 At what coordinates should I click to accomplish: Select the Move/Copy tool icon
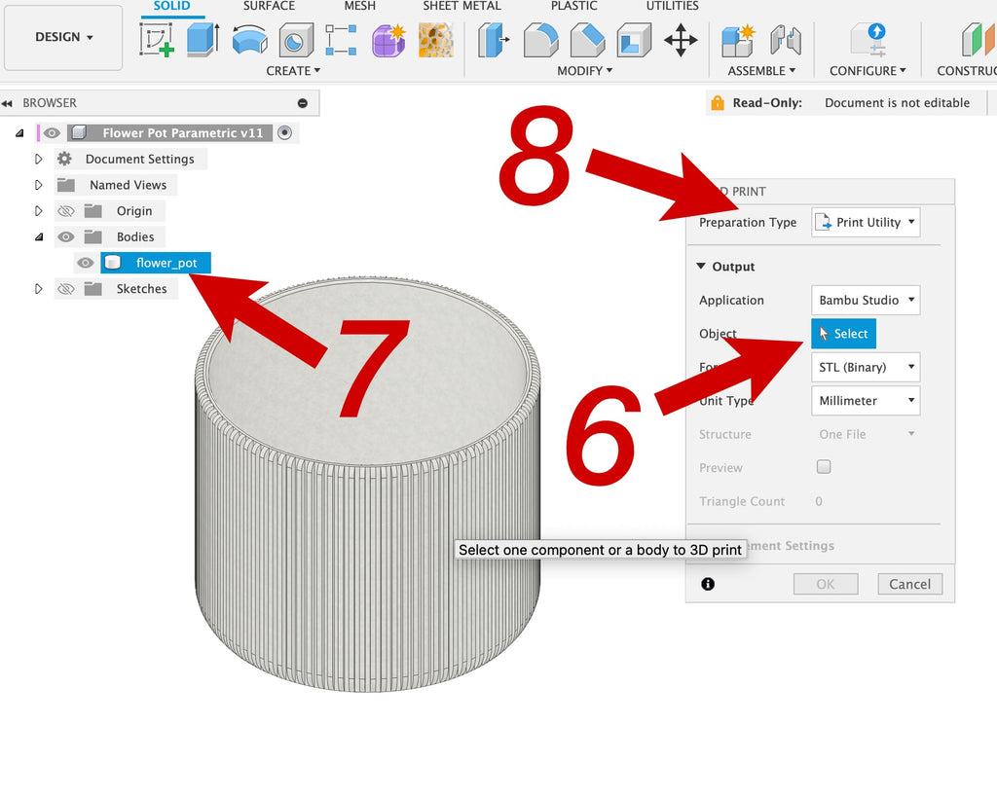pyautogui.click(x=681, y=40)
